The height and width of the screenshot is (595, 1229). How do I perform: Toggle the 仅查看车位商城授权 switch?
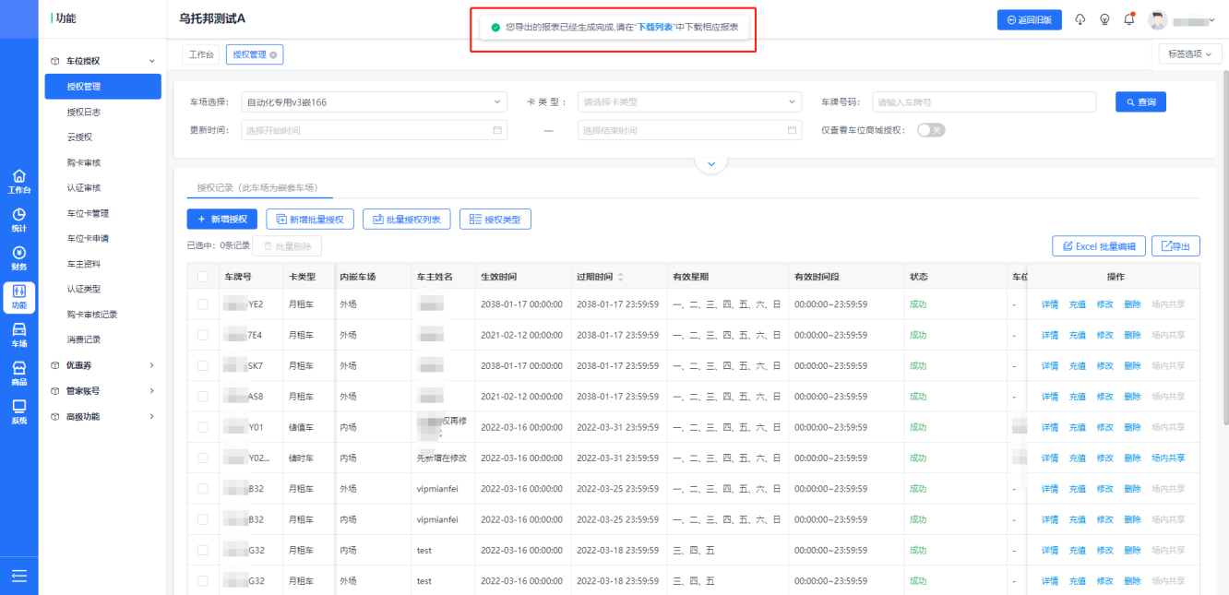(930, 130)
